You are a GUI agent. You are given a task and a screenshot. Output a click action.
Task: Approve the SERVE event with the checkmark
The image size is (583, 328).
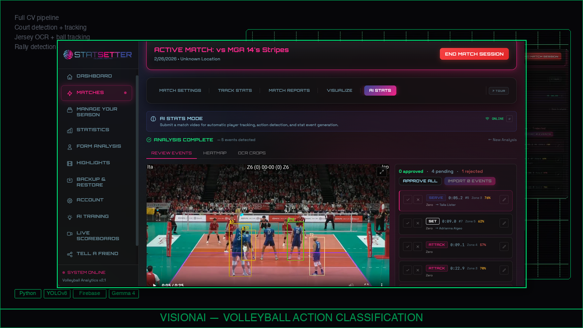point(407,199)
